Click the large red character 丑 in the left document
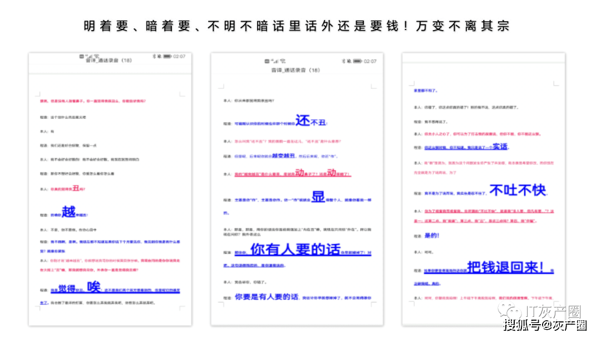This screenshot has width=601, height=338. click(76, 188)
